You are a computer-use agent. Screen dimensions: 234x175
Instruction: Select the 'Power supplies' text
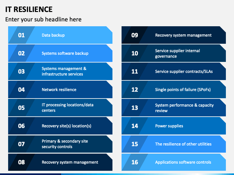tap(169, 126)
